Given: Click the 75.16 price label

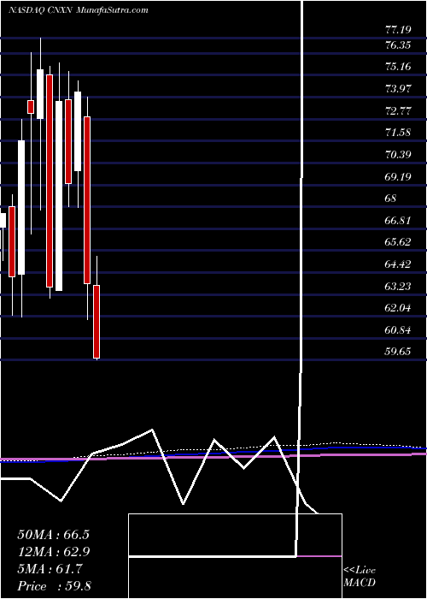Looking at the screenshot, I should [x=399, y=67].
